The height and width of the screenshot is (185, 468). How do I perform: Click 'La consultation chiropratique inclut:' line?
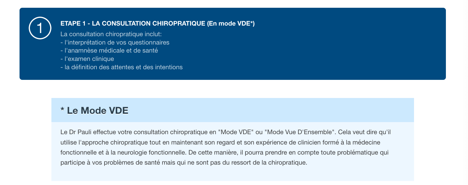click(x=111, y=34)
